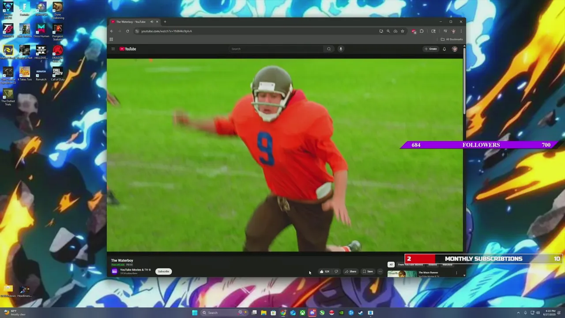Go back in Chrome browser

112,31
